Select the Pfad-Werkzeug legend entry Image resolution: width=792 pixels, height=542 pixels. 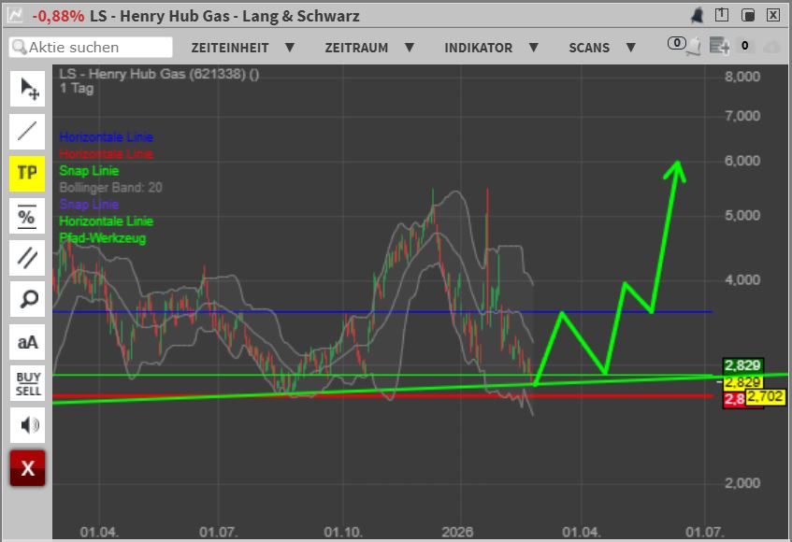[x=103, y=238]
